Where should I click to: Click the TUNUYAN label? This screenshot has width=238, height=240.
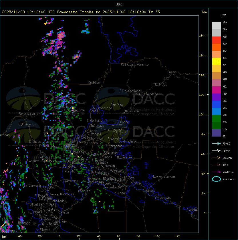61,222
